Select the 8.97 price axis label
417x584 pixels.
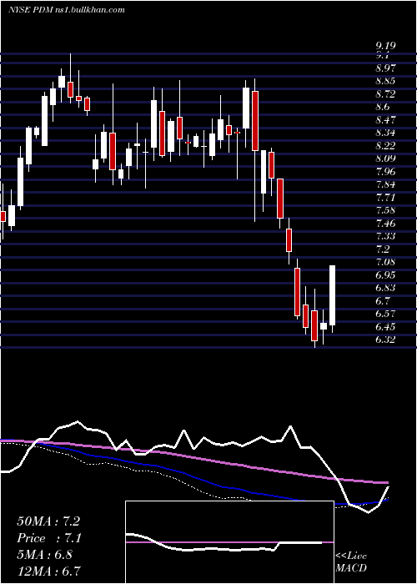click(x=385, y=68)
